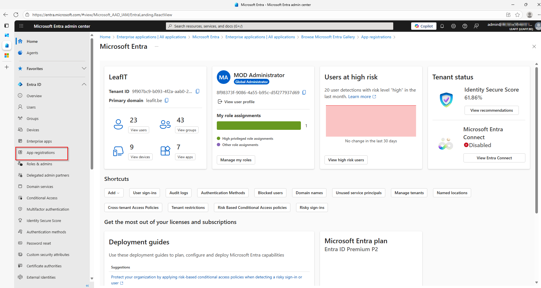Click the green role assignments bar
This screenshot has width=541, height=288.
point(259,126)
